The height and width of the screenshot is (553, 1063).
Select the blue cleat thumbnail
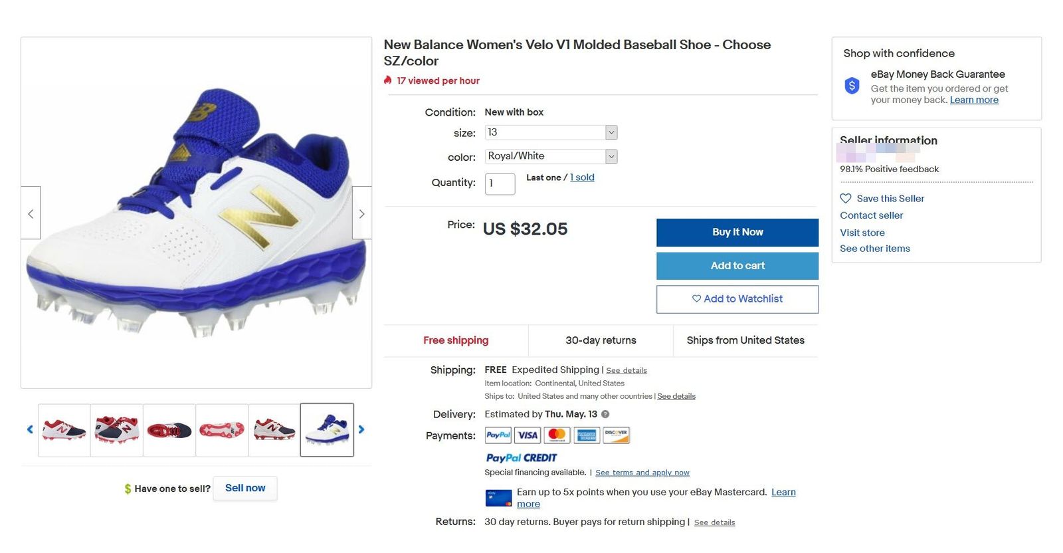click(328, 430)
